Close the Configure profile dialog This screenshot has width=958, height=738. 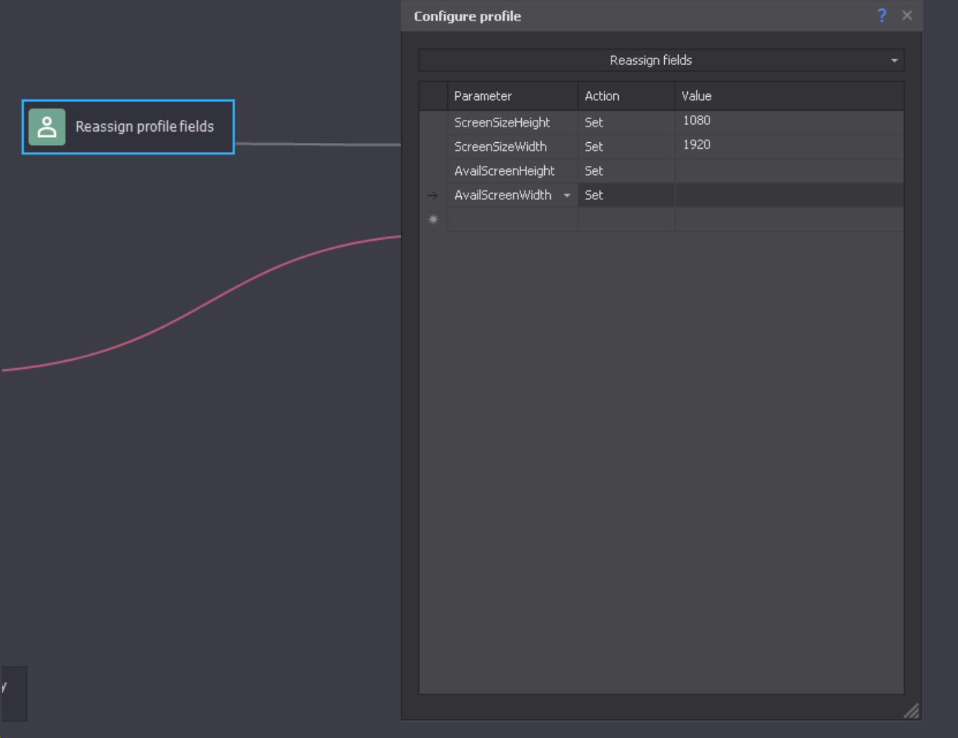coord(907,16)
